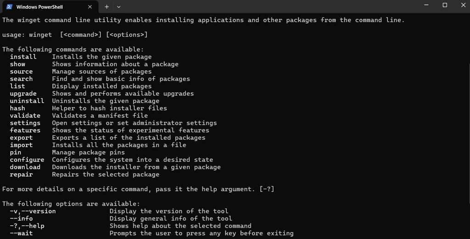This screenshot has width=470, height=239.
Task: Click the 'upgrade' command in the list
Action: point(23,94)
